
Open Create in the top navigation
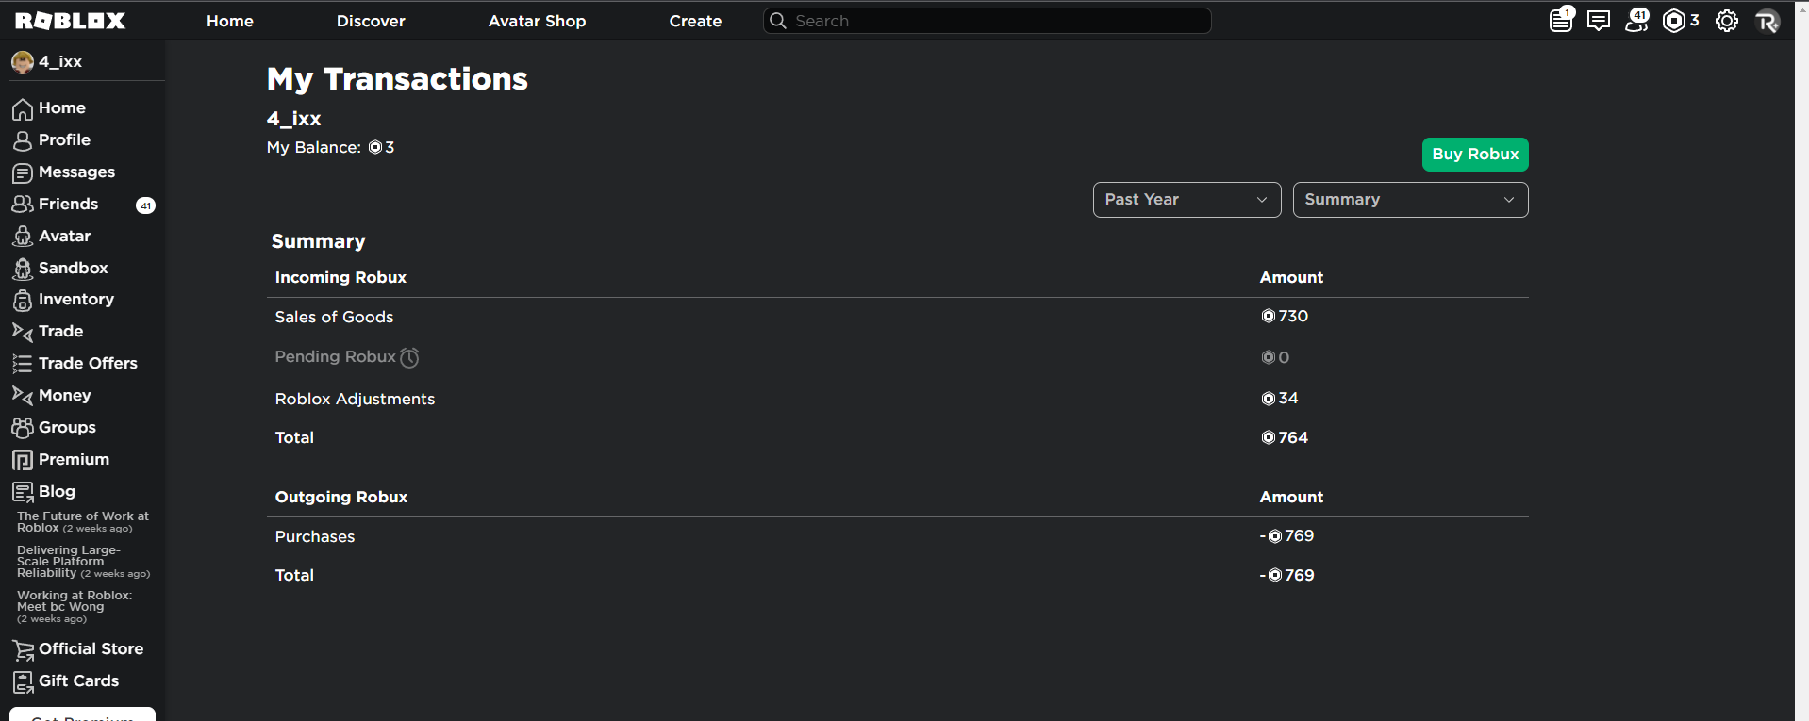(695, 21)
